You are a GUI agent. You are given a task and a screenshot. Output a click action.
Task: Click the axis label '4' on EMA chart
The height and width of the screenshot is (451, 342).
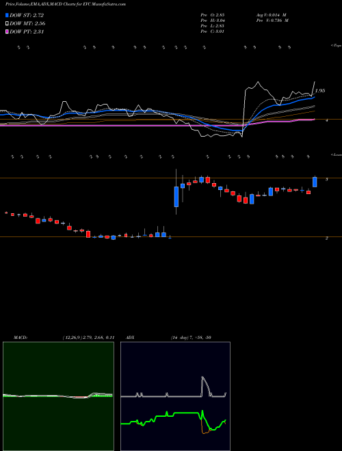(x=326, y=120)
